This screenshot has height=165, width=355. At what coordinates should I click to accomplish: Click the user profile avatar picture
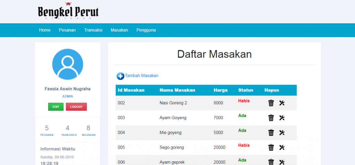(68, 64)
